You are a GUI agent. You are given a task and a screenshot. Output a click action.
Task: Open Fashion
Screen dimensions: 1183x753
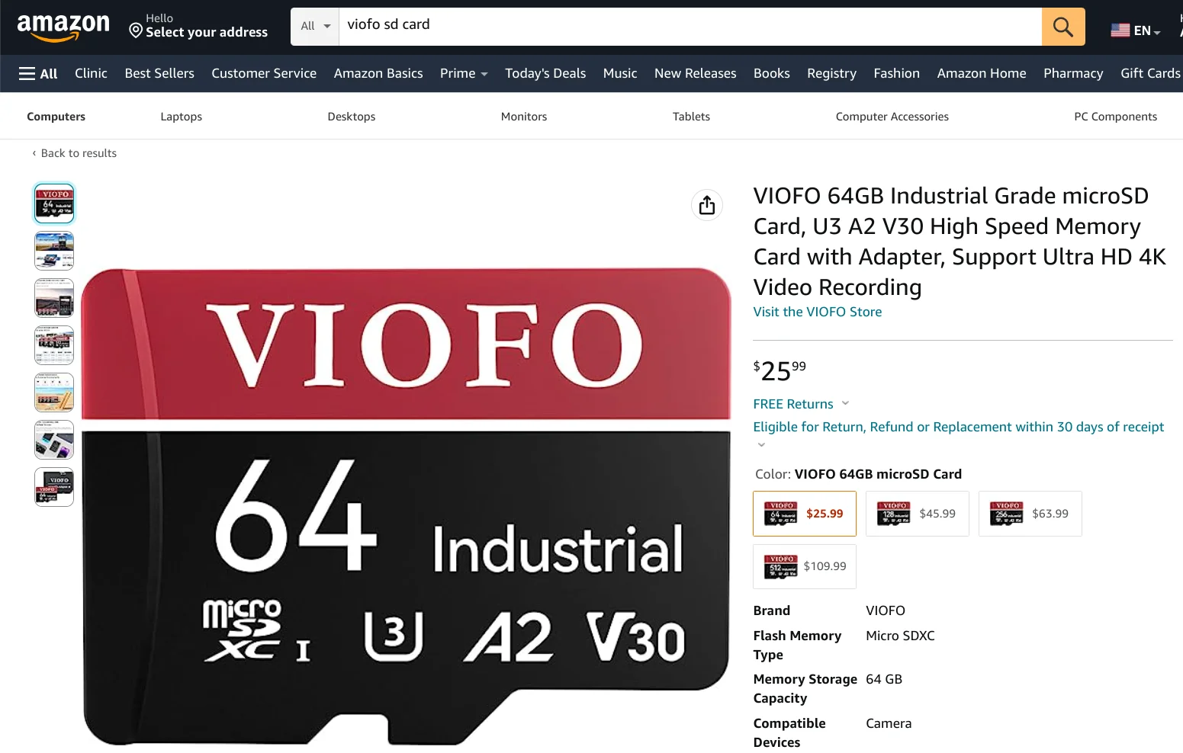(x=897, y=73)
